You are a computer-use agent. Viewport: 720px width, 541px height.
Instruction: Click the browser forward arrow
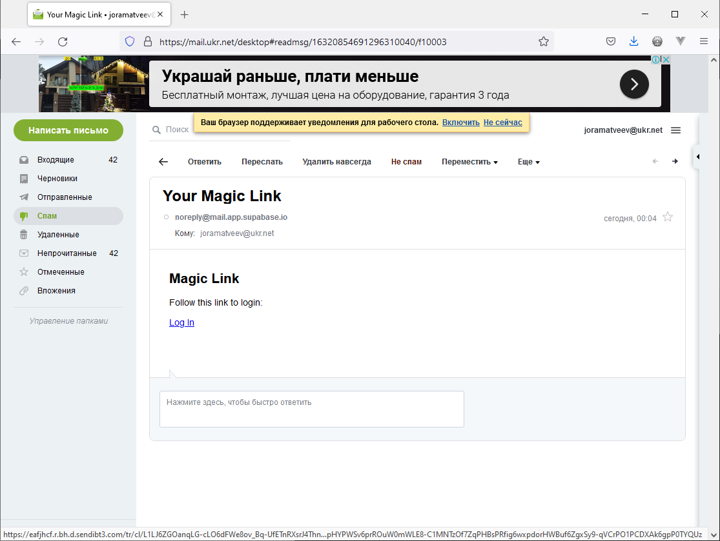point(39,42)
